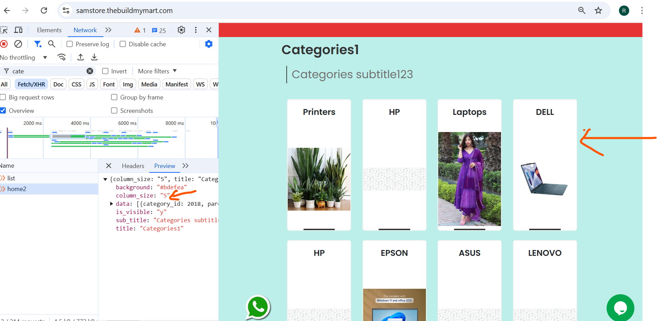Open the Printers category card
This screenshot has height=321, width=657.
[x=319, y=165]
